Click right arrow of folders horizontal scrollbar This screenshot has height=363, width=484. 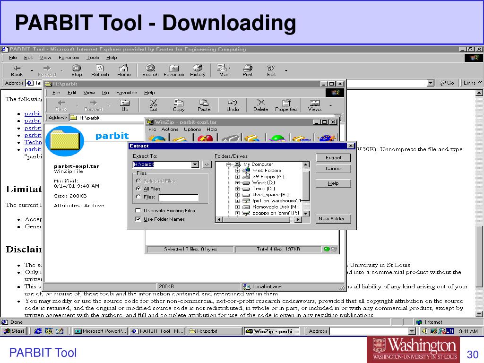(298, 219)
